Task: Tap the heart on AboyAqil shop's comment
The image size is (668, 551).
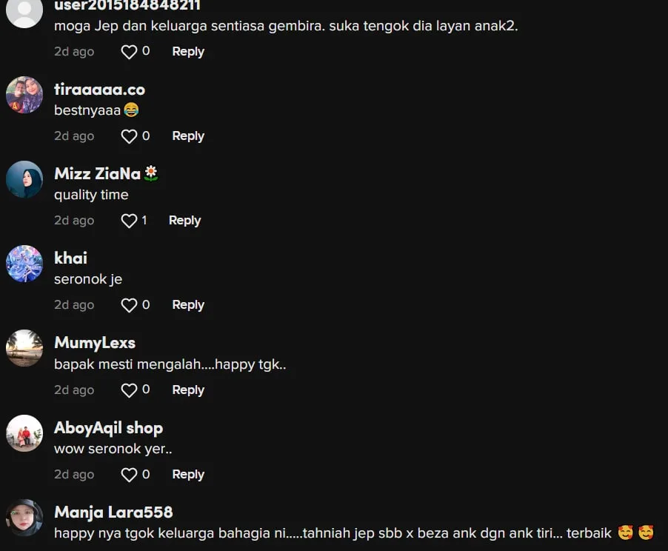Action: click(129, 475)
